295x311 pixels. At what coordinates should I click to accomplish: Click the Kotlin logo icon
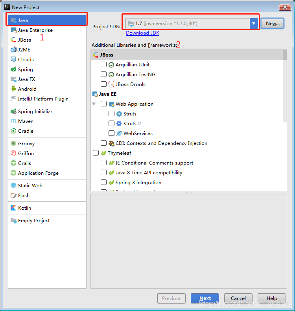point(13,208)
